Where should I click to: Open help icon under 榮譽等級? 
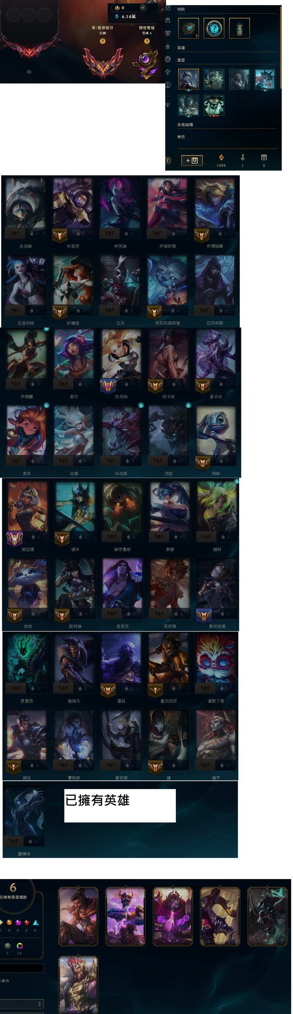[x=147, y=41]
